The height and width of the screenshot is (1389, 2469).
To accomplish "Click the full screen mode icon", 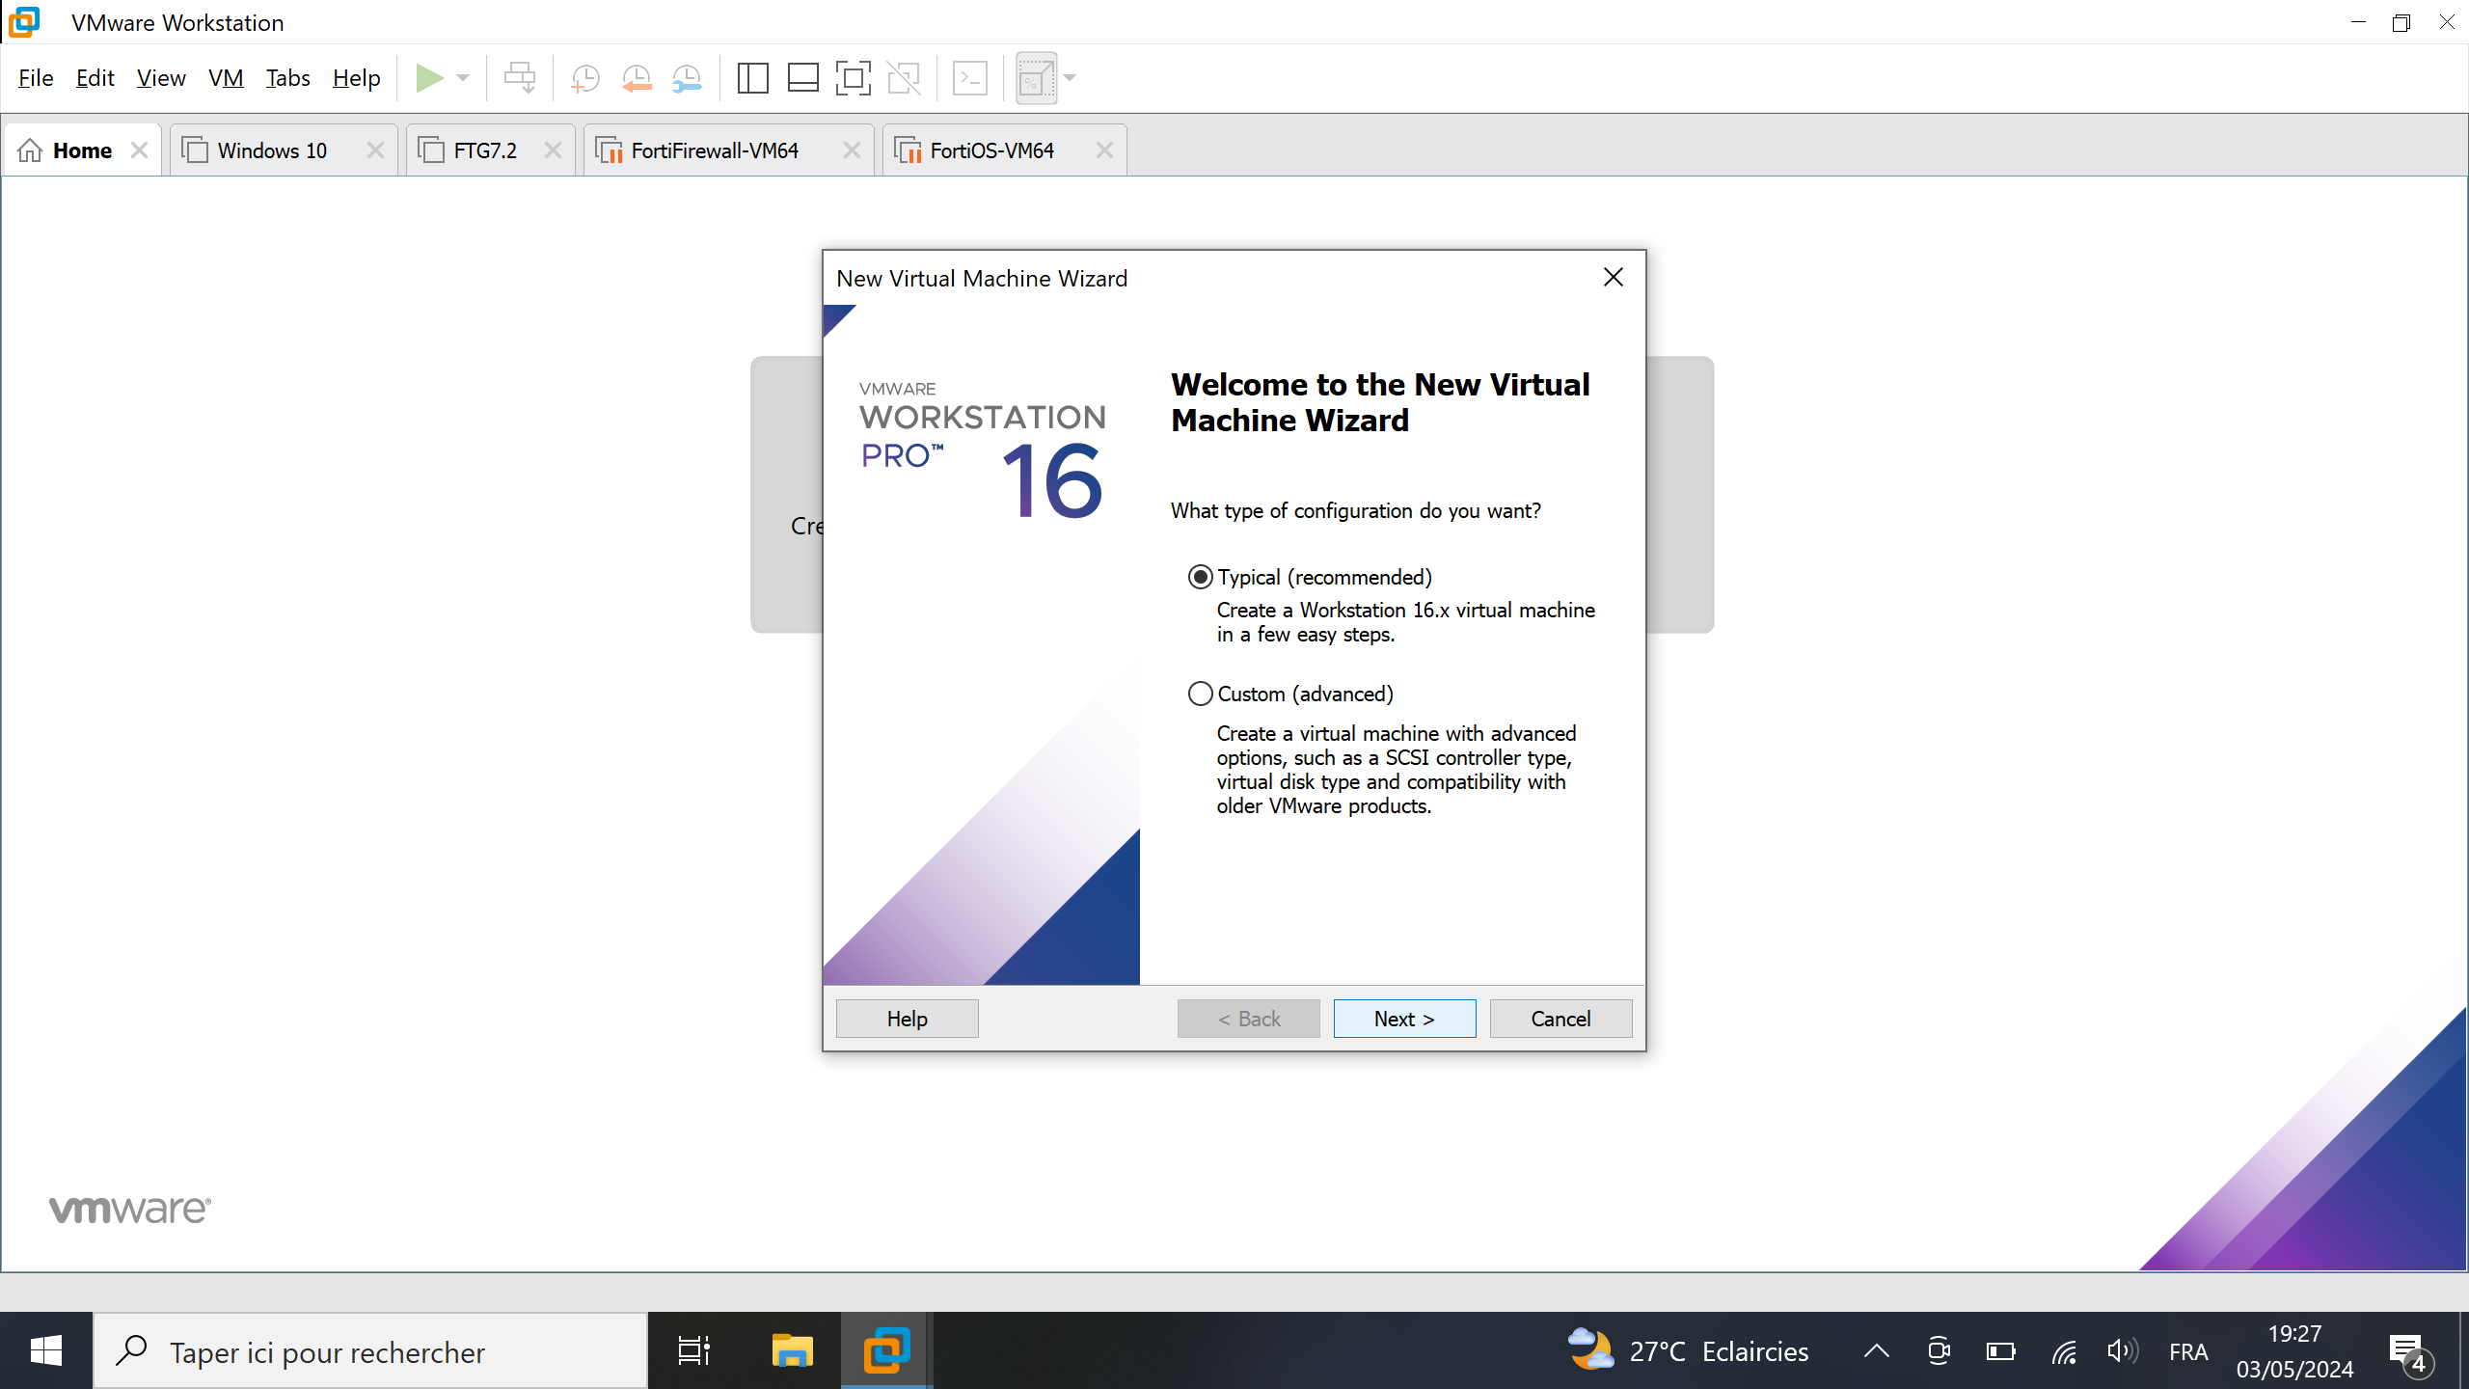I will [853, 78].
